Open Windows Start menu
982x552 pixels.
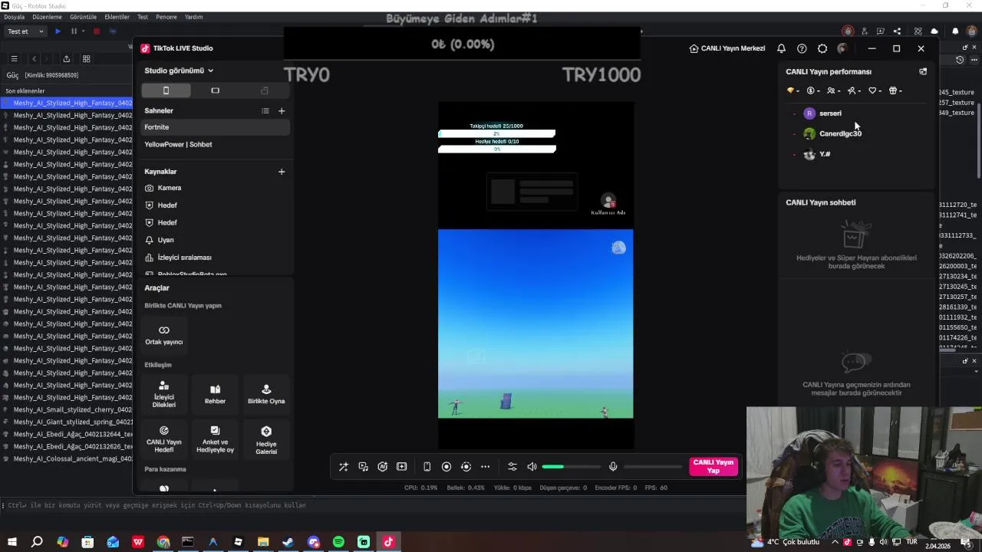(12, 542)
